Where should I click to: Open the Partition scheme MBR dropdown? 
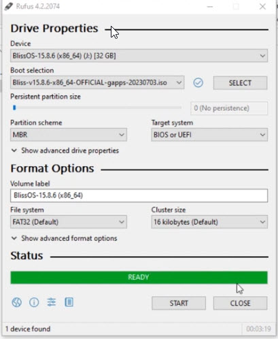click(69, 135)
